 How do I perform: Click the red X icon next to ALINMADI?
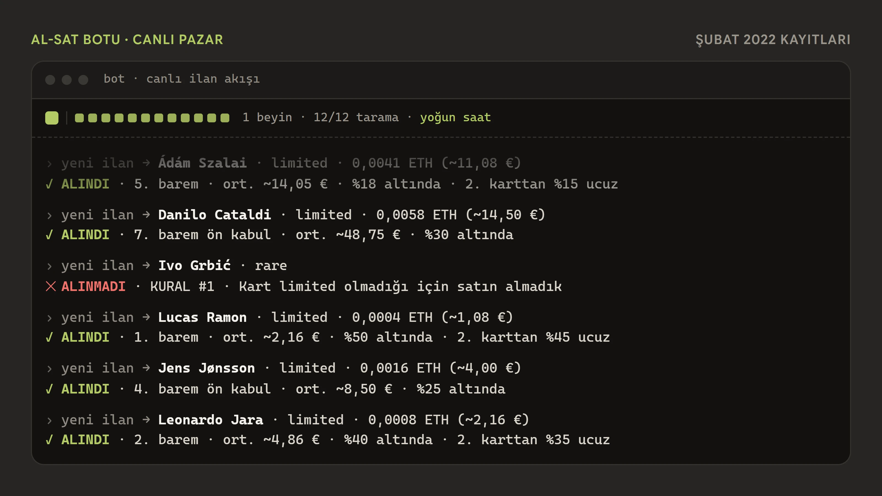tap(51, 286)
